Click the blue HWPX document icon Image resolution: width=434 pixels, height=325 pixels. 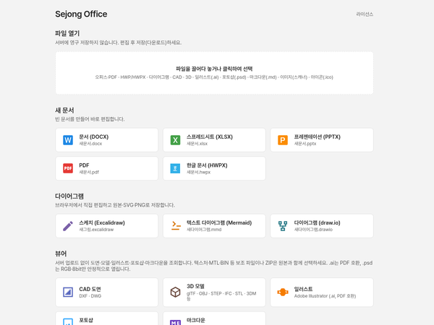pyautogui.click(x=175, y=168)
